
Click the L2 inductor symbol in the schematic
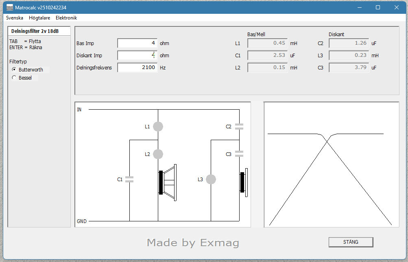point(158,154)
